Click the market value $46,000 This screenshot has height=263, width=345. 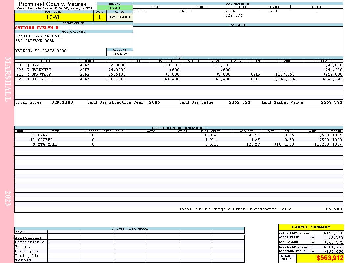(334, 65)
